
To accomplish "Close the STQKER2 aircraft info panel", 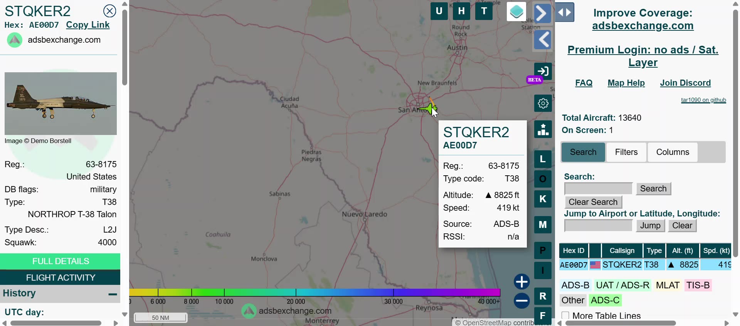I will click(110, 11).
